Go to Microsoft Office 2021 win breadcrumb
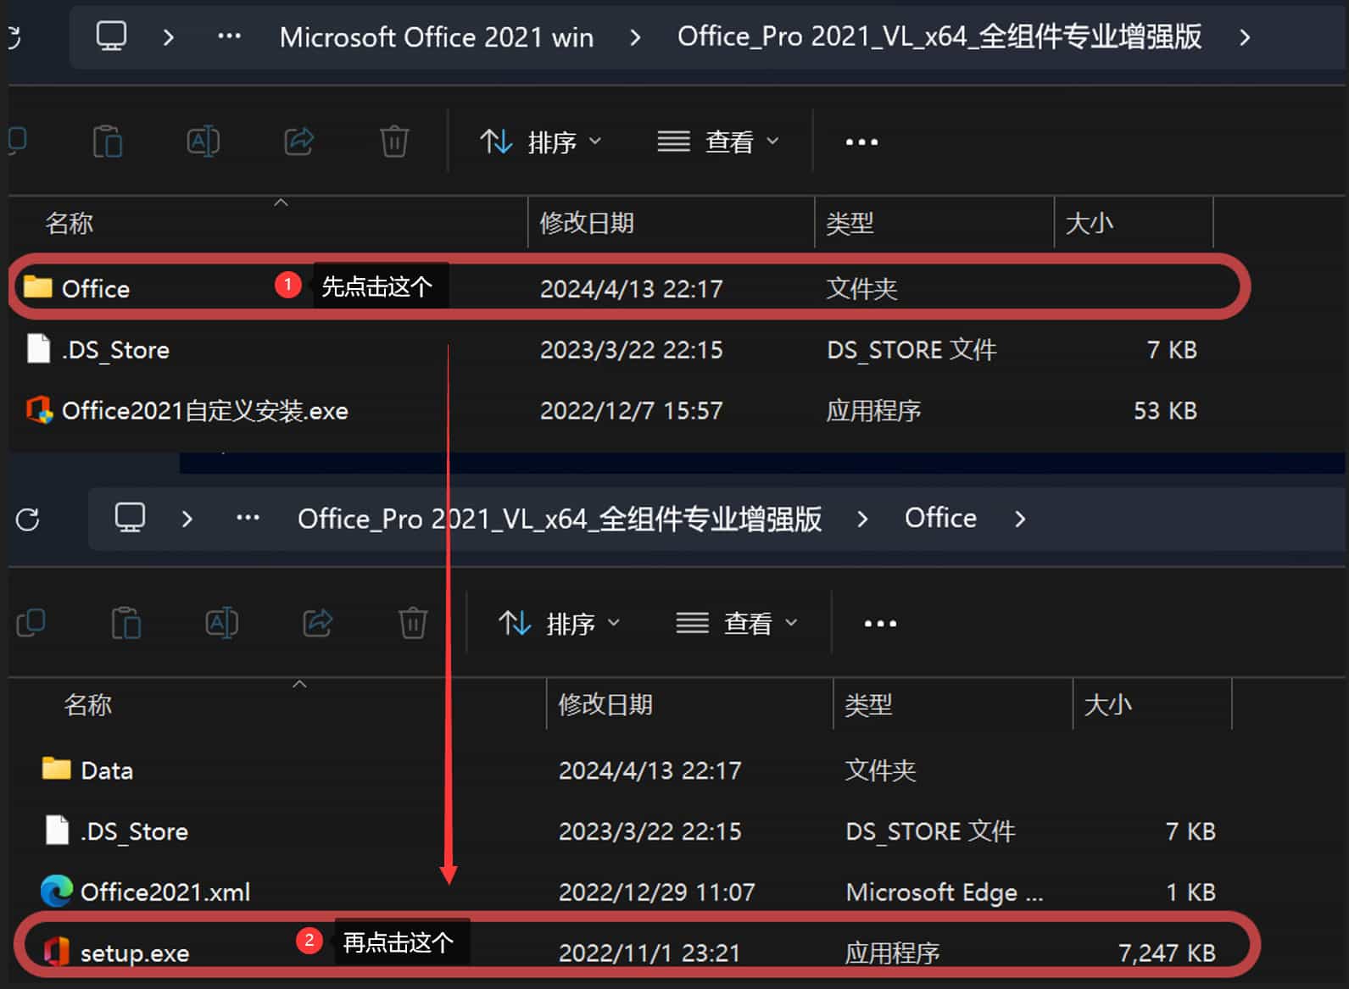Viewport: 1349px width, 989px height. (437, 37)
